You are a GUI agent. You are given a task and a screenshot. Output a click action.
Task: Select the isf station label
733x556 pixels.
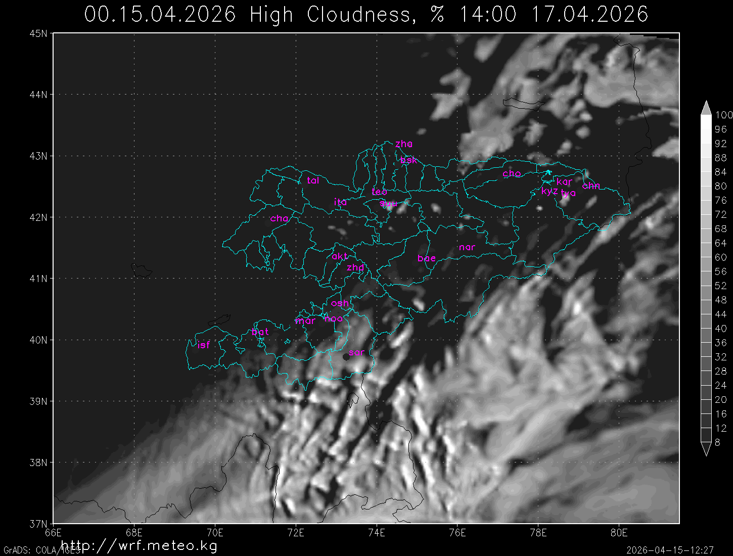click(204, 345)
